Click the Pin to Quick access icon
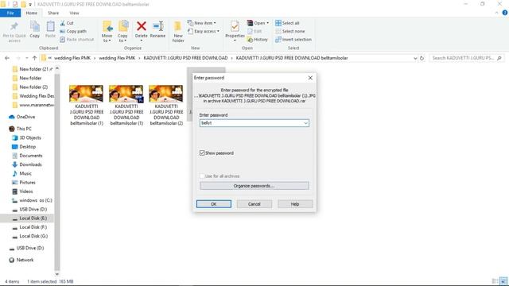This screenshot has height=286, width=509. click(14, 26)
